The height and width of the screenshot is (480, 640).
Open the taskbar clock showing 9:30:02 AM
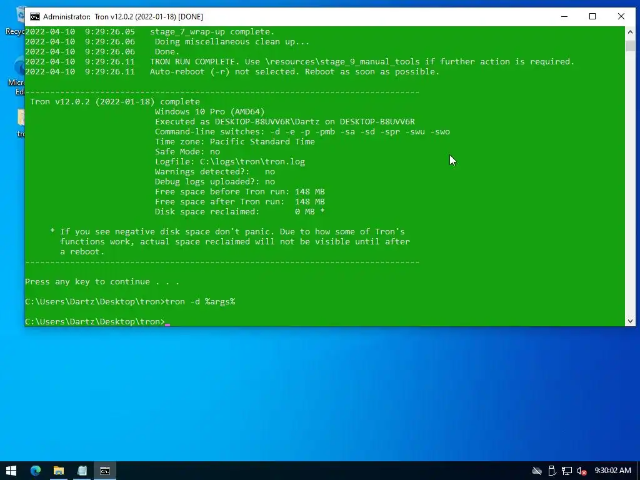click(612, 471)
